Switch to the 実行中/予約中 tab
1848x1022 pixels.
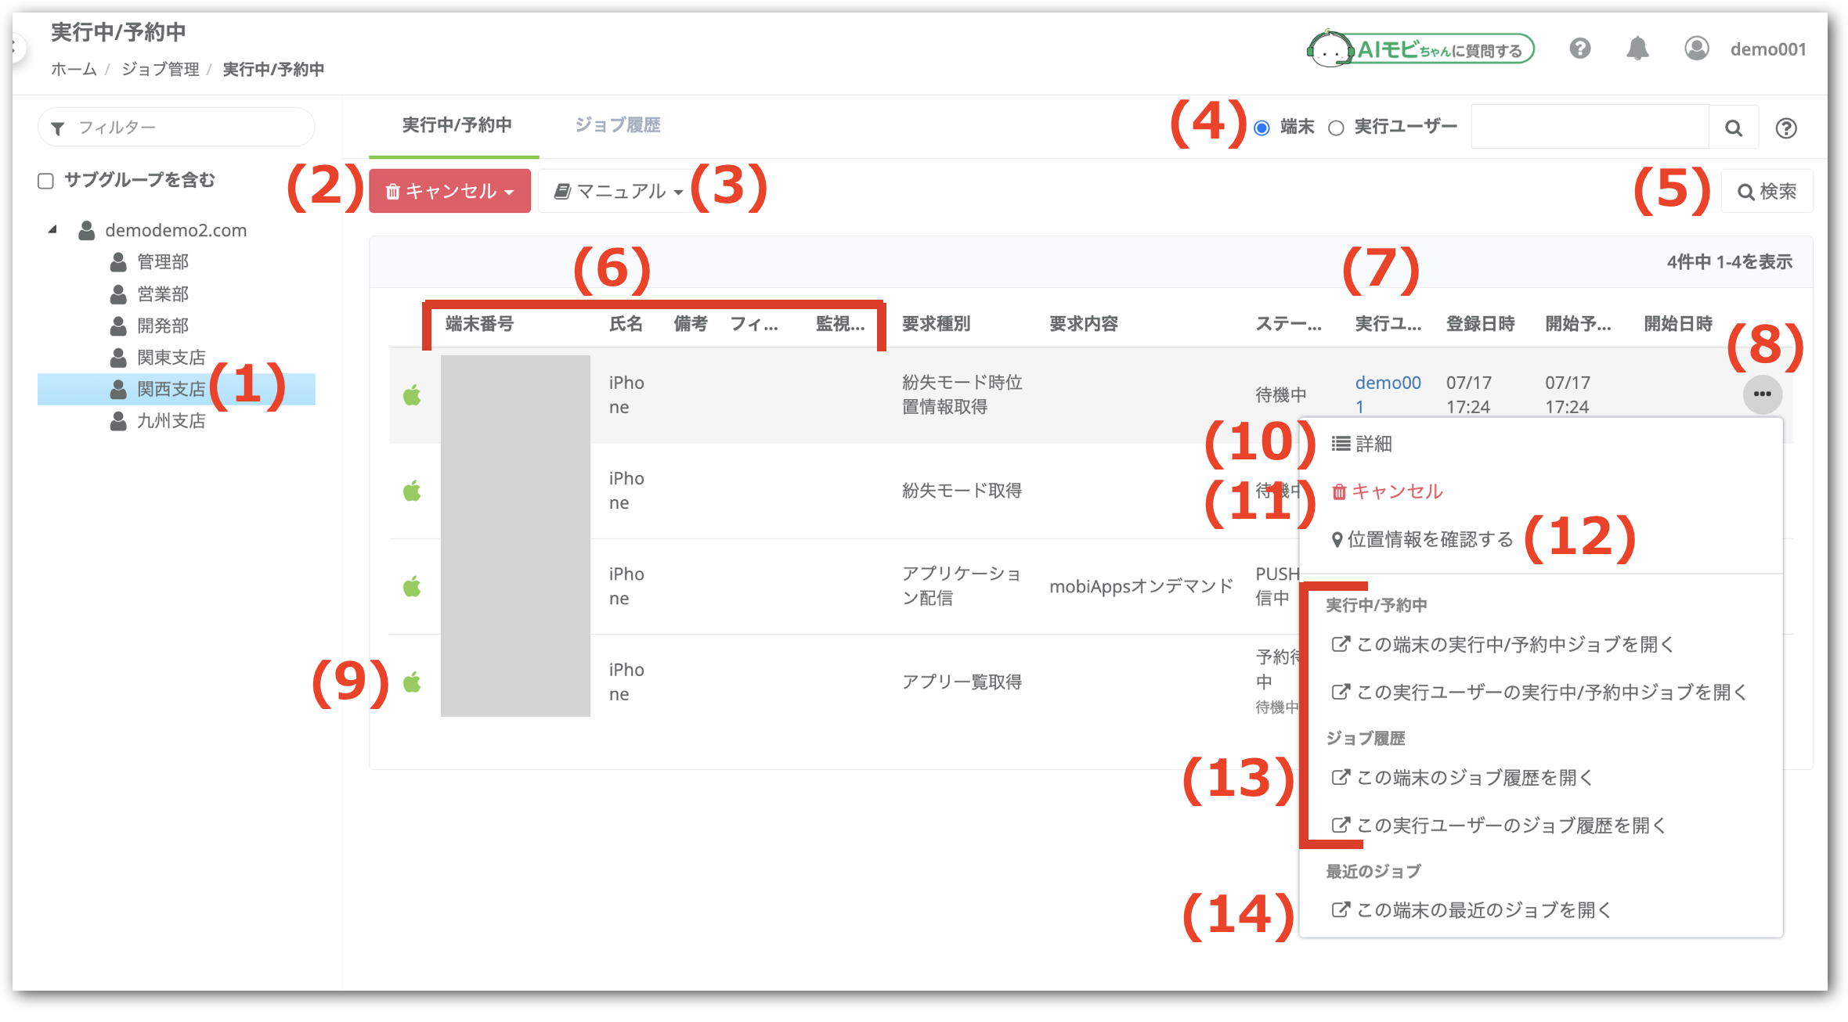[457, 125]
